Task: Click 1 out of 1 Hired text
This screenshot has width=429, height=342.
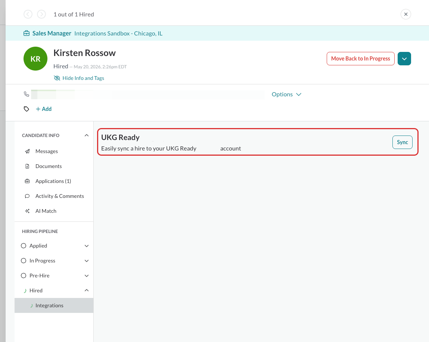Action: pos(74,15)
